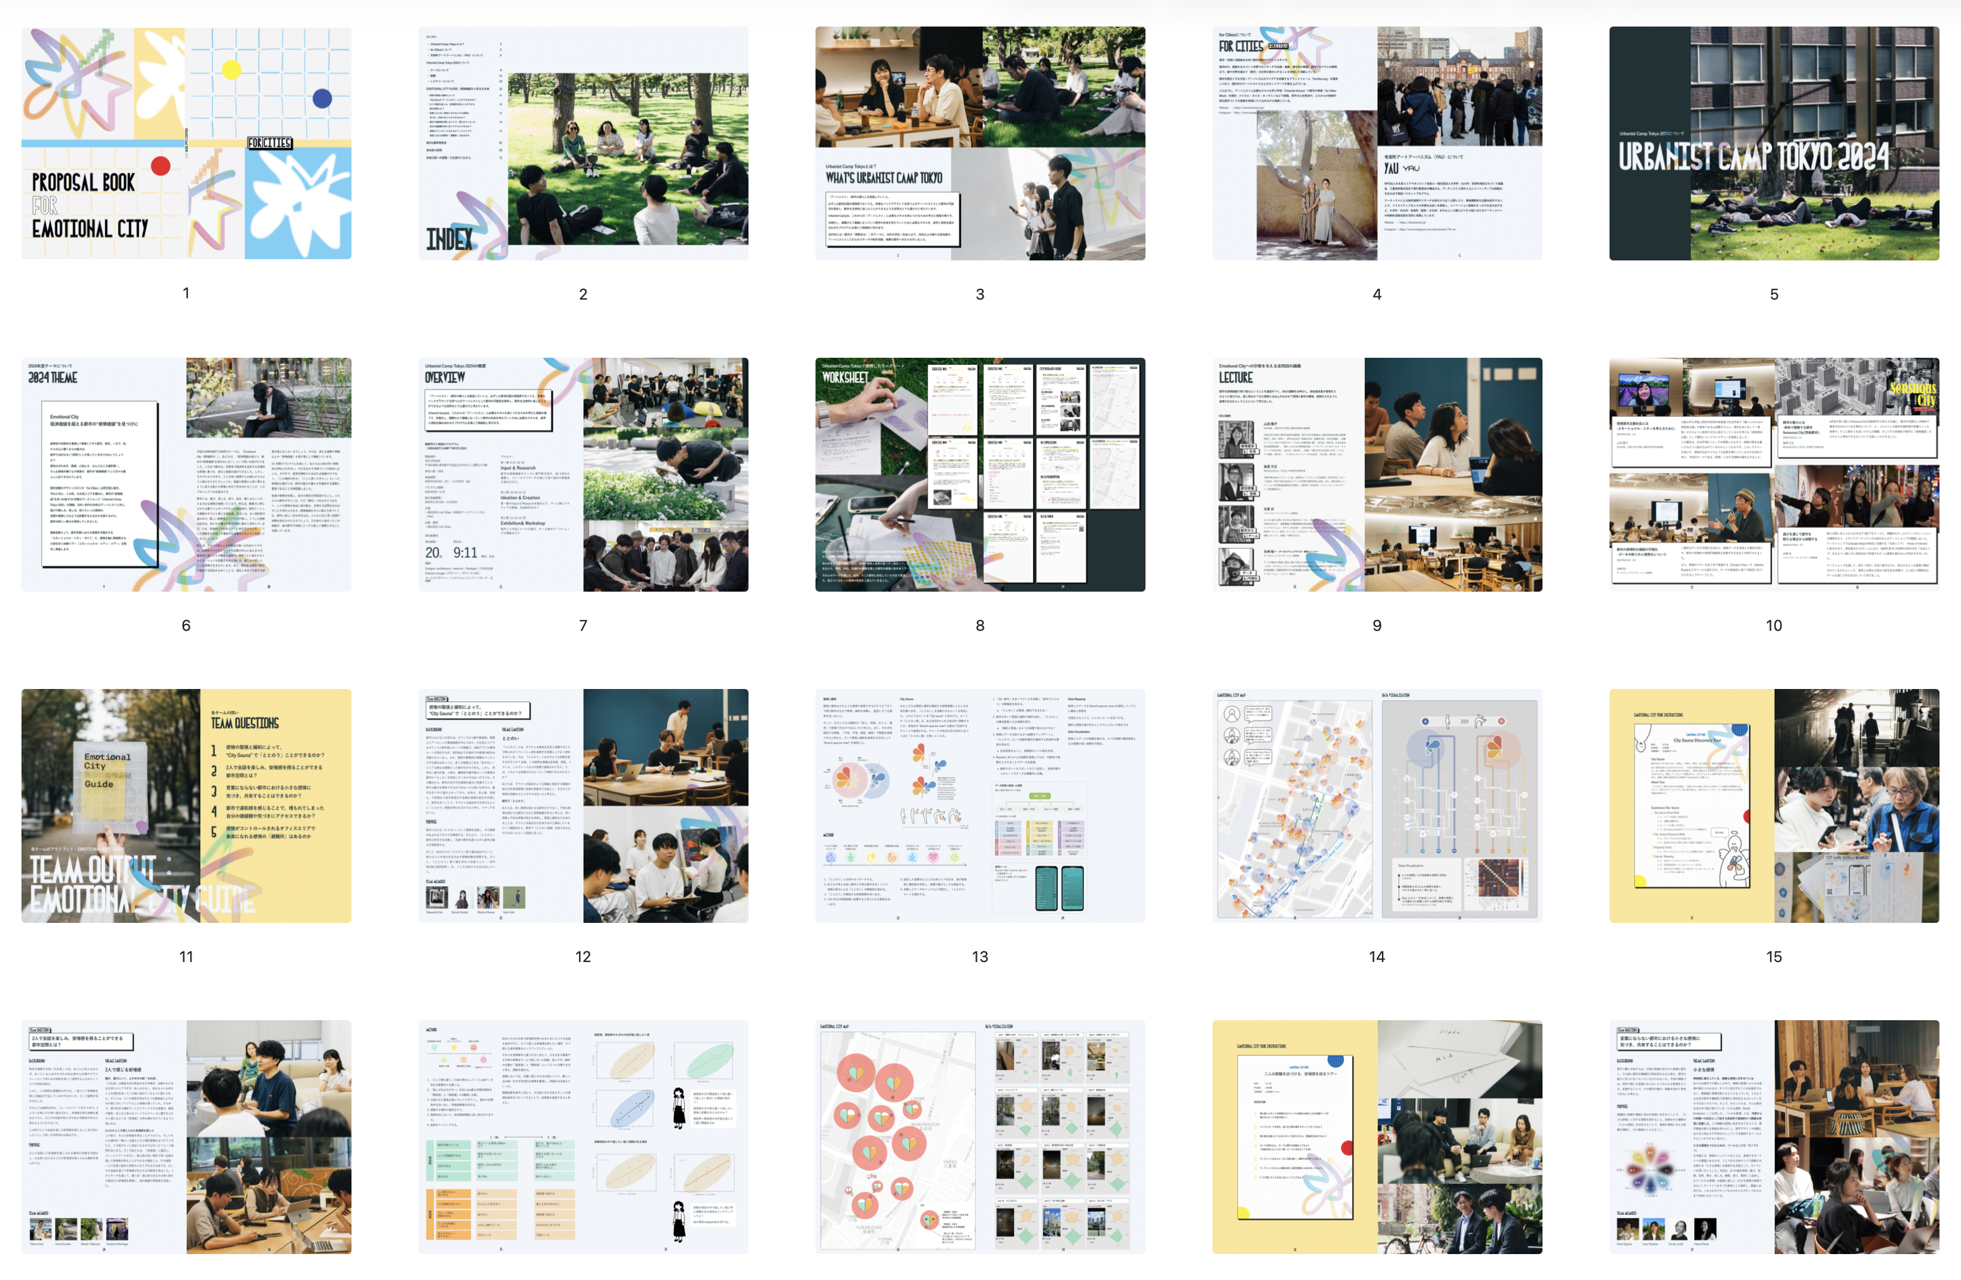Image resolution: width=1961 pixels, height=1280 pixels.
Task: Open page 5 Urbanist Camp Tokyo 2024 thumbnail
Action: click(1773, 143)
